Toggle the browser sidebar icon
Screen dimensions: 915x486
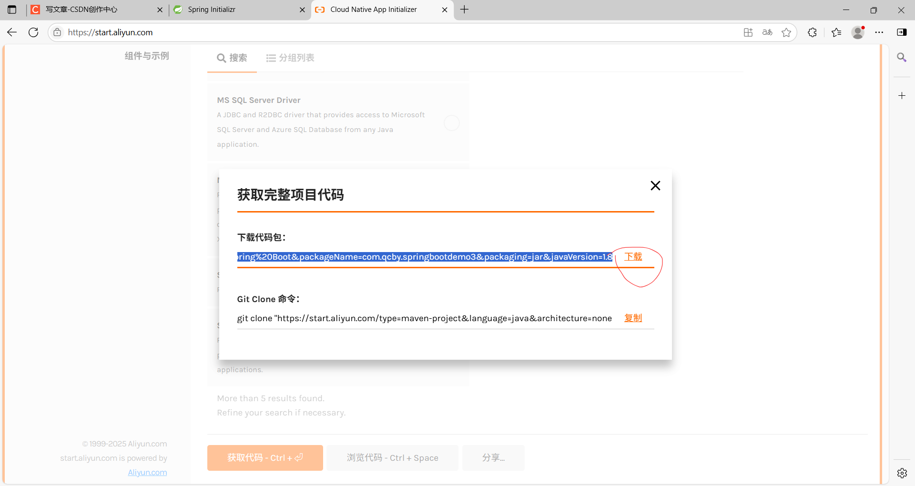click(902, 32)
